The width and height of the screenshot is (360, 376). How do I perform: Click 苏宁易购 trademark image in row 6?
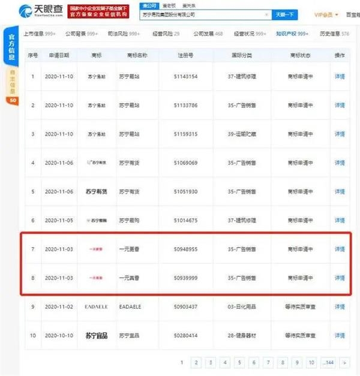[x=97, y=220]
